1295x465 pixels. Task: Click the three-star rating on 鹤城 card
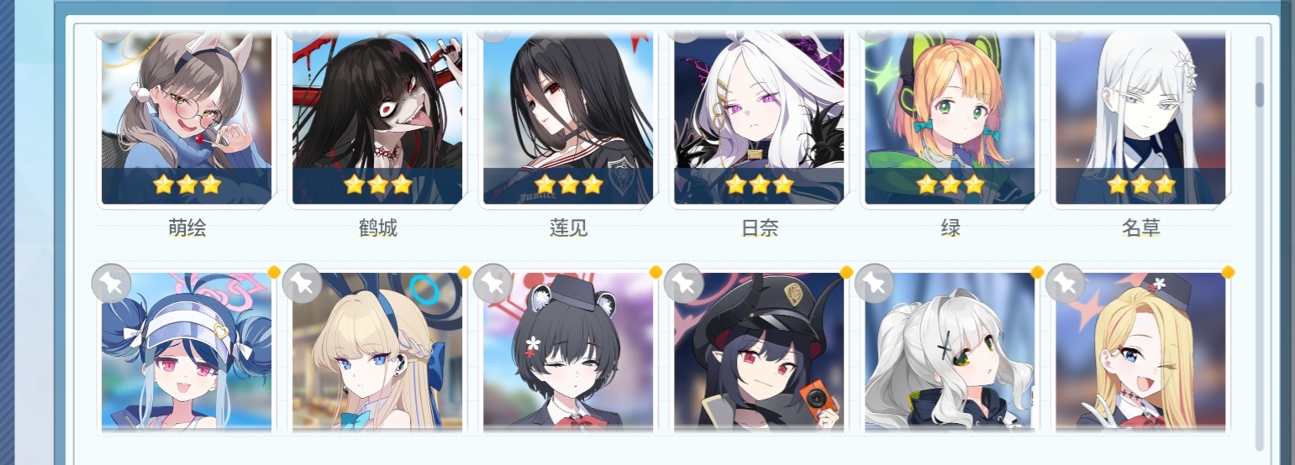[377, 185]
